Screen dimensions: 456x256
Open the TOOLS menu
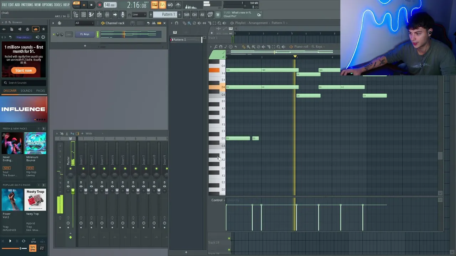(x=58, y=5)
